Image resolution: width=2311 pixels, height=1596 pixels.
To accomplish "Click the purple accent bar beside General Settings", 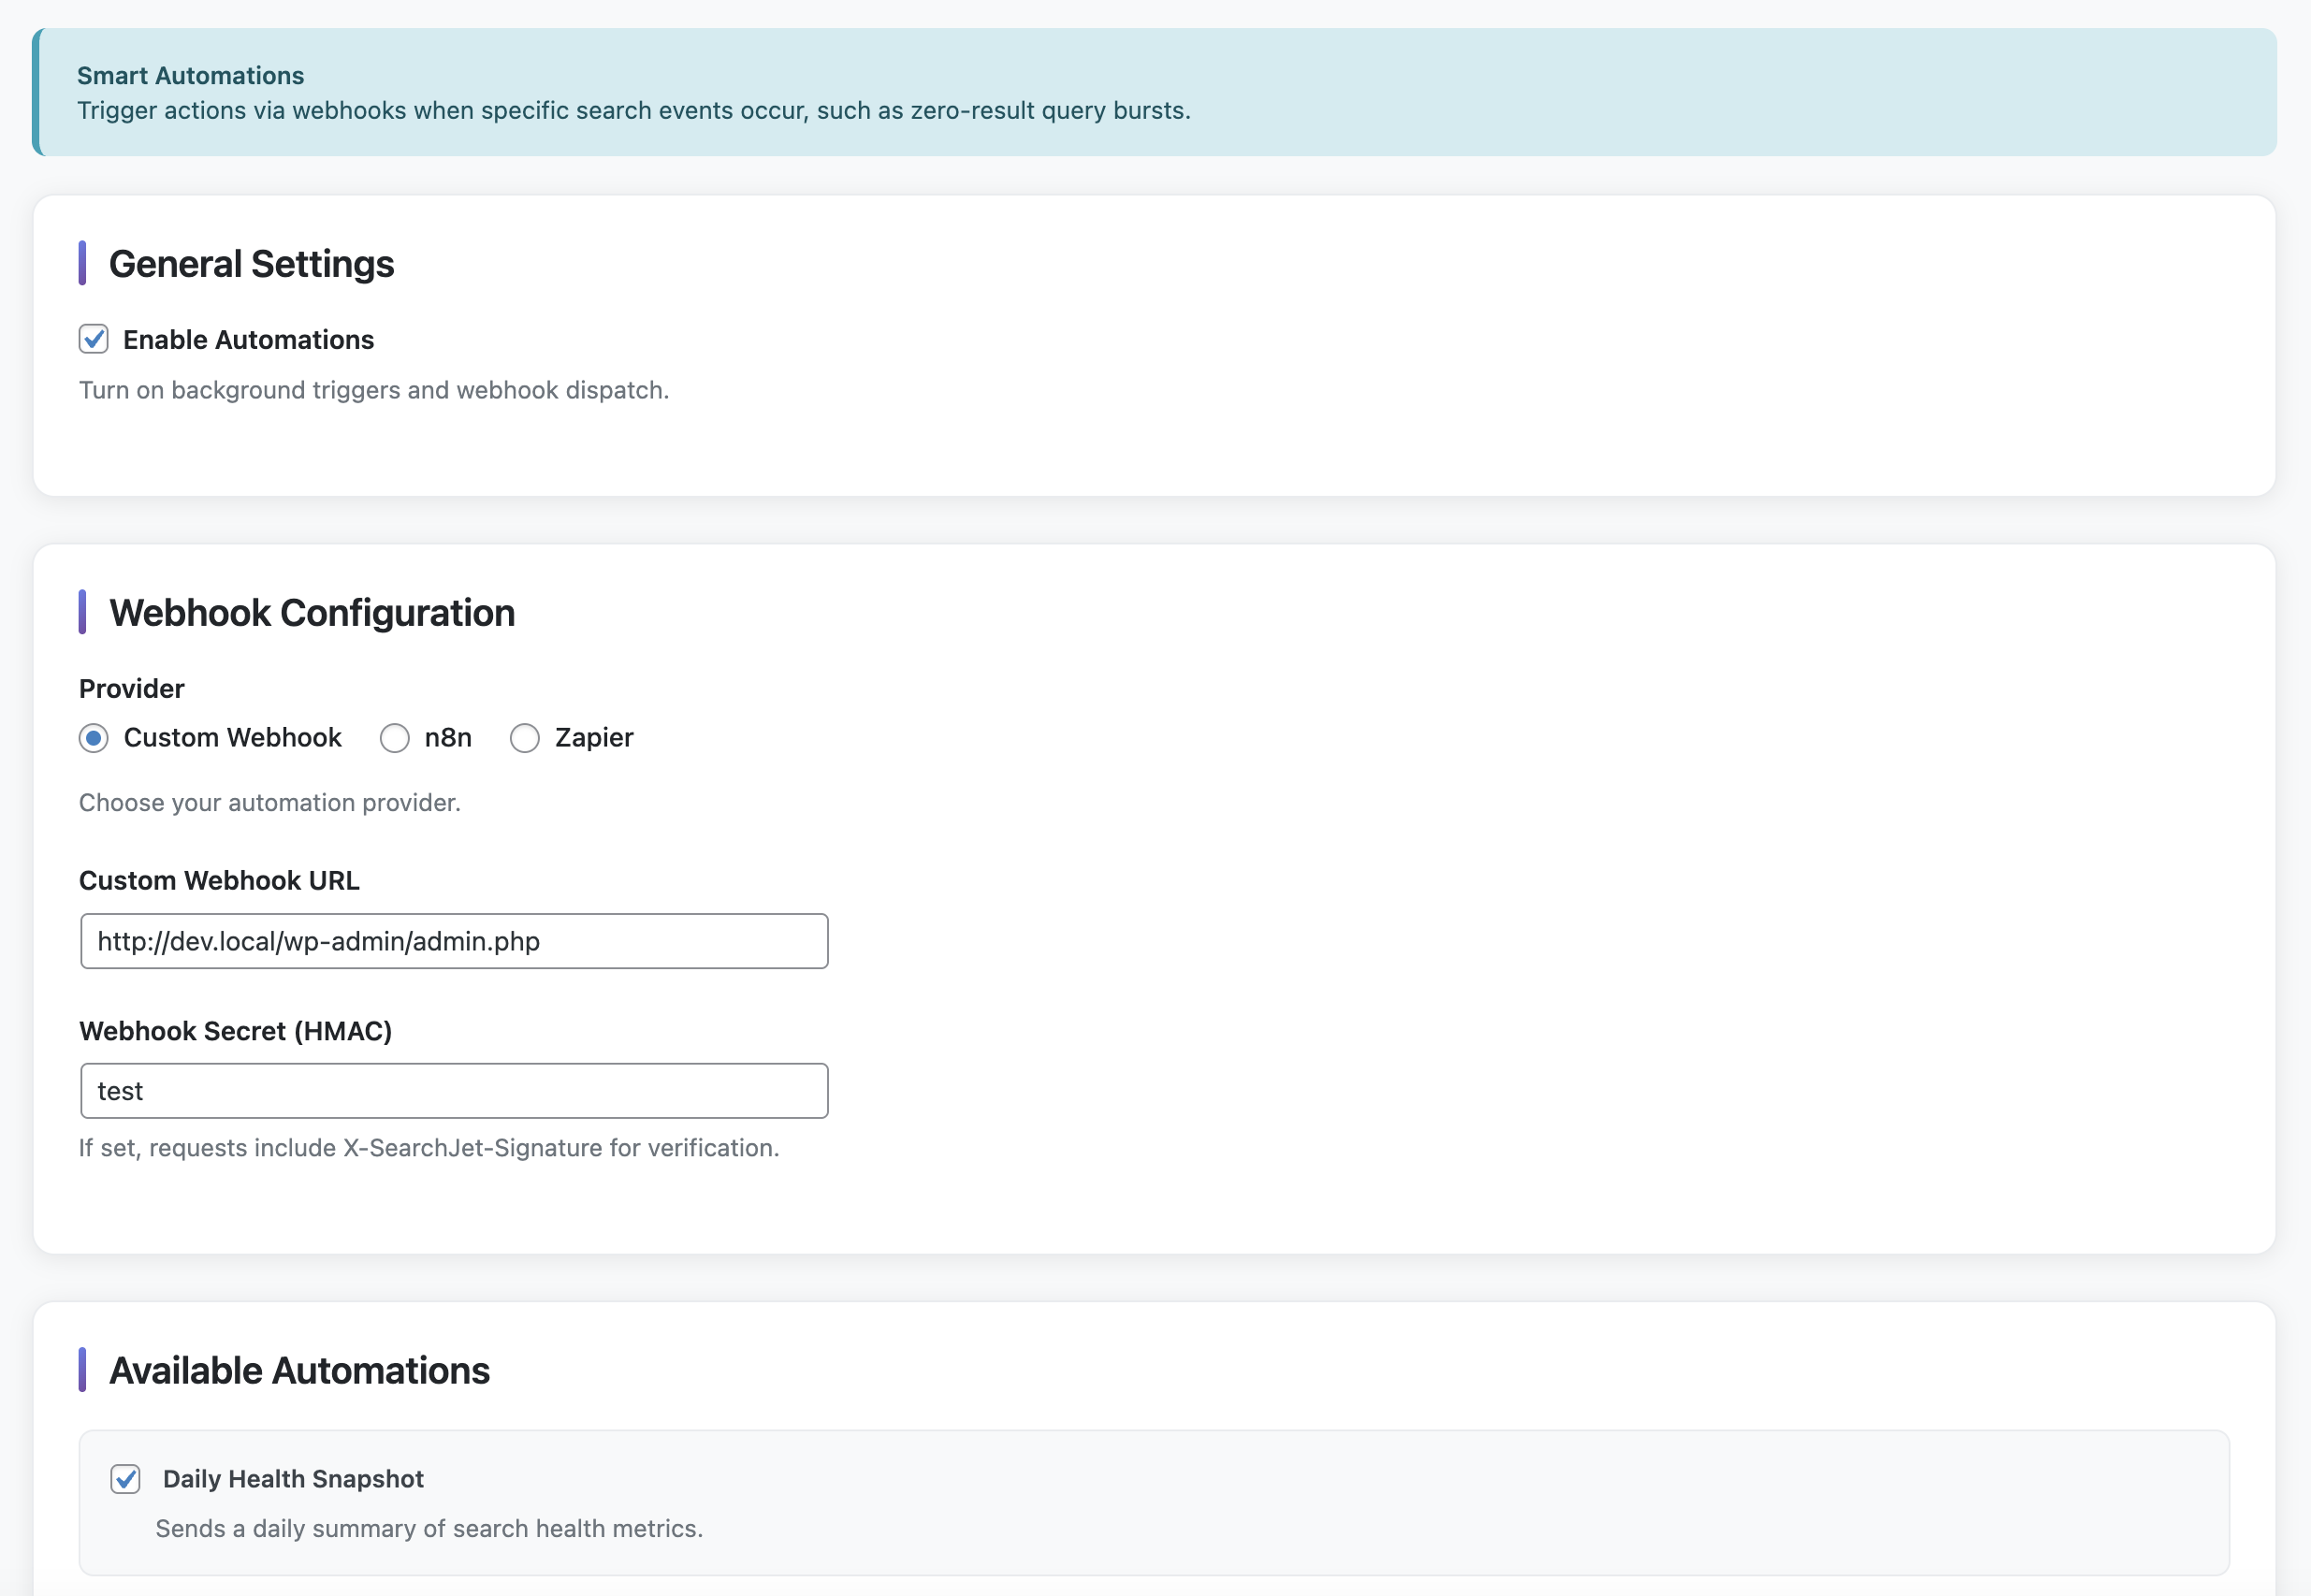I will 85,264.
